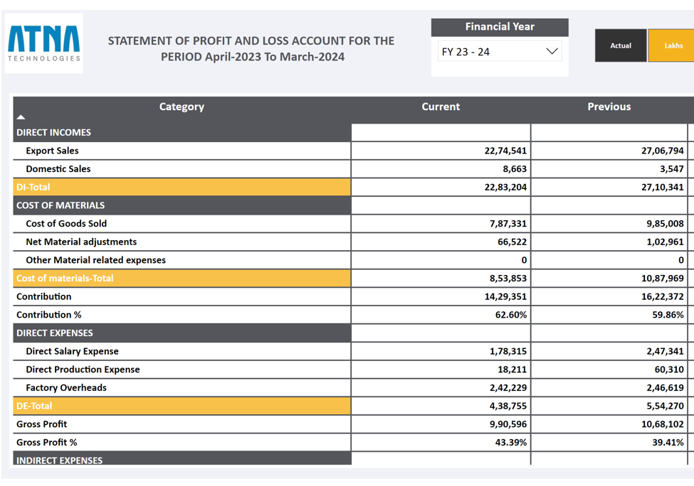694x486 pixels.
Task: Select the Factory Overheads row label
Action: (x=66, y=387)
